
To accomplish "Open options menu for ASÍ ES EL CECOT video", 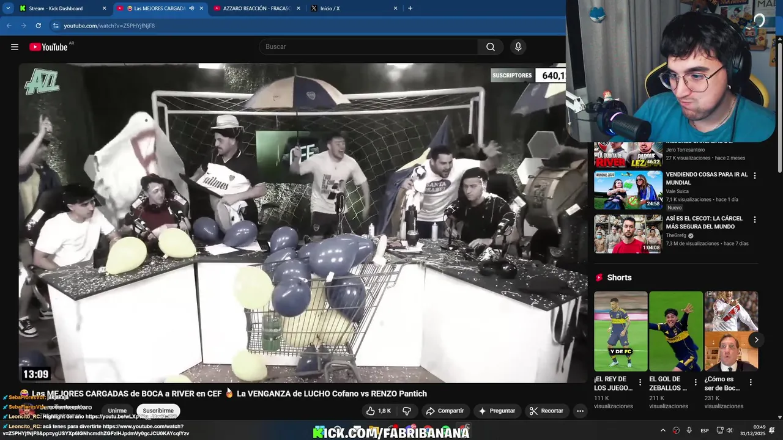I will [754, 219].
